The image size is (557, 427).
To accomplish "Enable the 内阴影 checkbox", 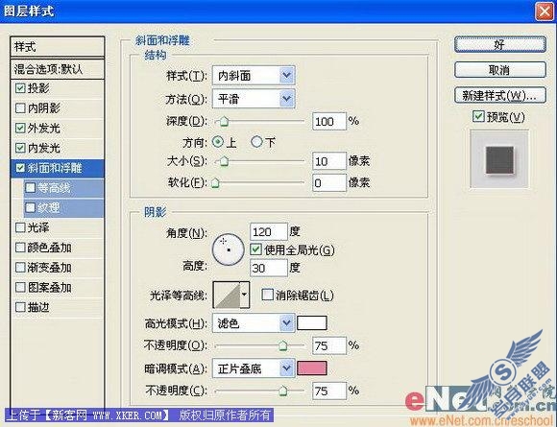I will point(20,107).
